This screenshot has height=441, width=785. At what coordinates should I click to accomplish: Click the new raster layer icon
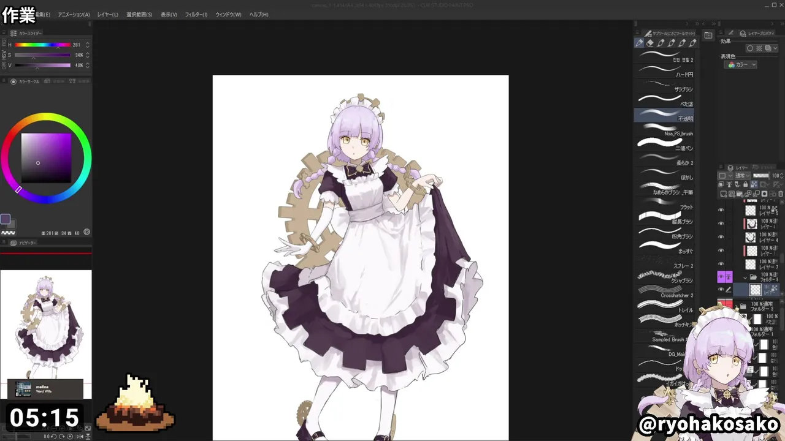pos(724,194)
